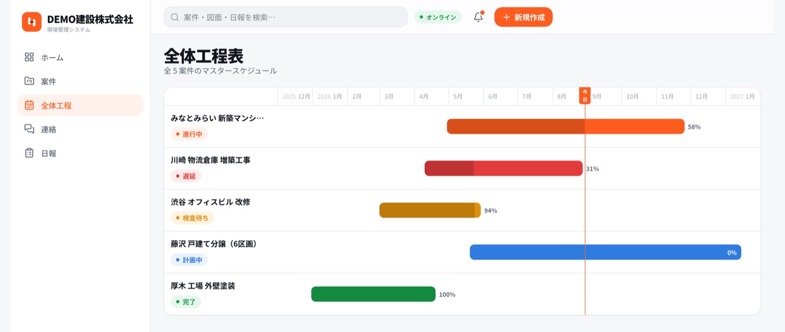Image resolution: width=785 pixels, height=332 pixels.
Task: Click the 全体工程表 page heading
Action: coord(203,56)
